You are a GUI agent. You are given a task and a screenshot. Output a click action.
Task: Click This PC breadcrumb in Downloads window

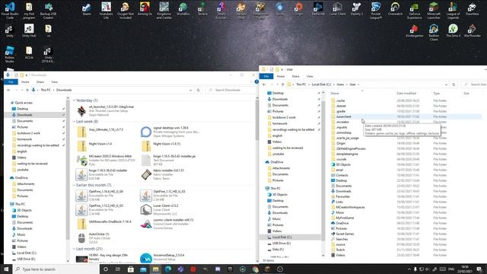46,90
